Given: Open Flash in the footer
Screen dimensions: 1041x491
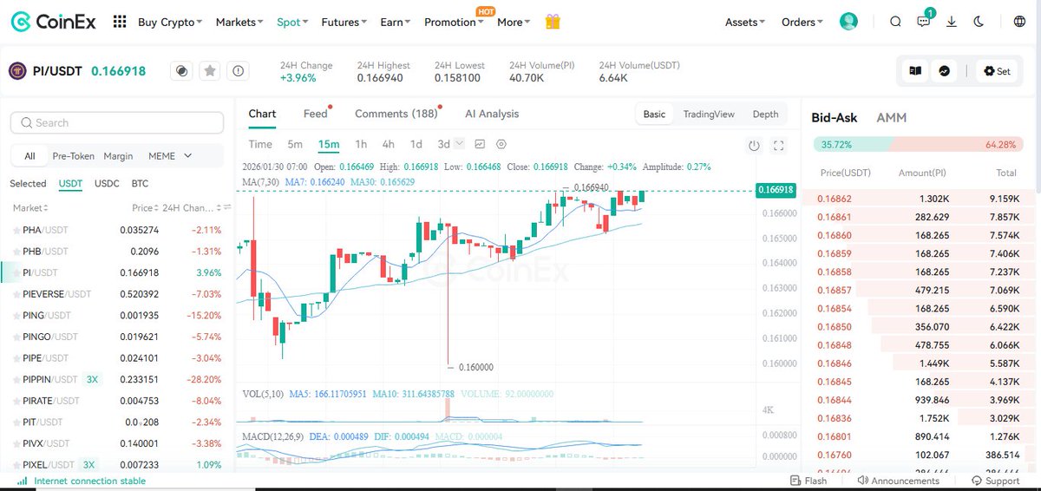Looking at the screenshot, I should coord(809,481).
